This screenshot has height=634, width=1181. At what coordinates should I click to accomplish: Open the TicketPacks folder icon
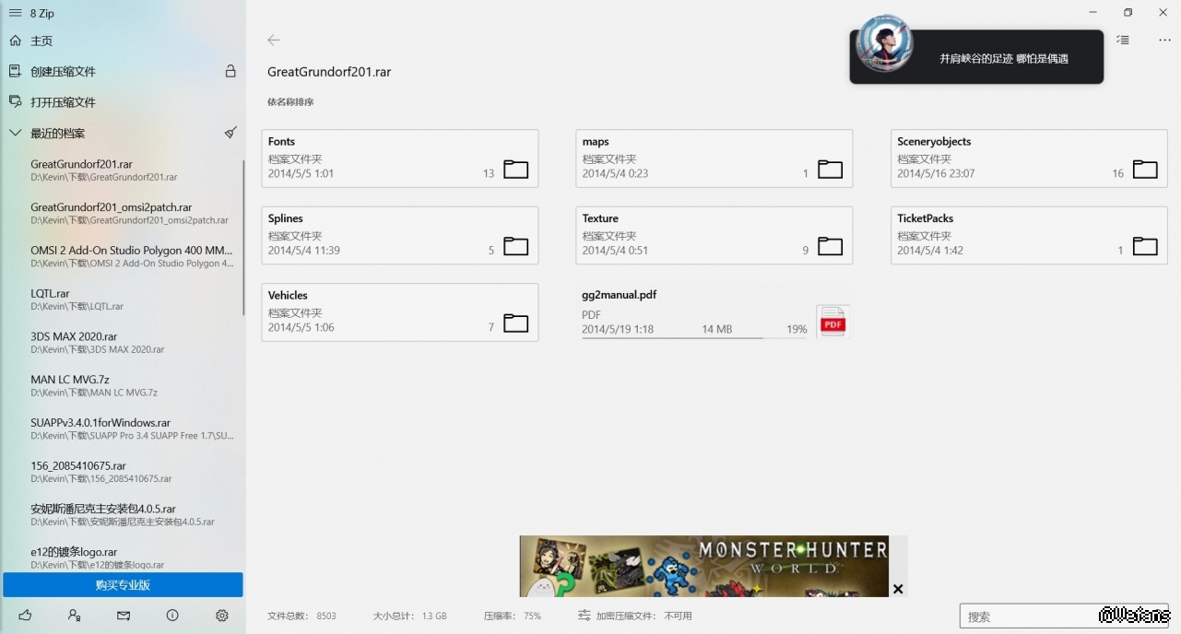pos(1145,246)
